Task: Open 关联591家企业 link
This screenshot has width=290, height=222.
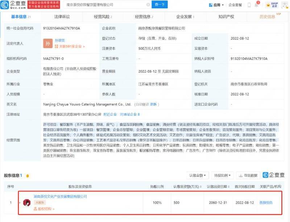Action: [x=70, y=46]
